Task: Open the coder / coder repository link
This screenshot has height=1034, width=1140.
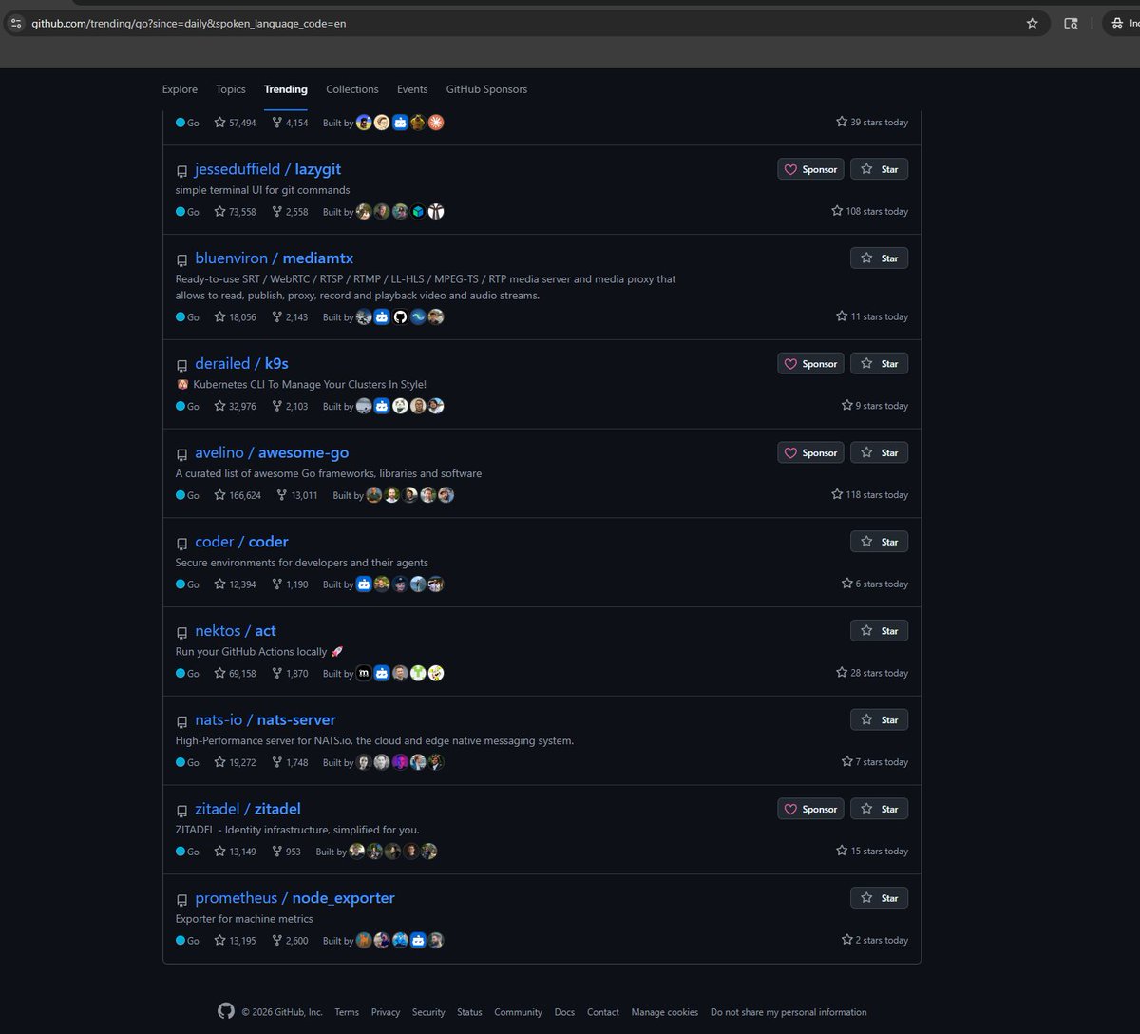Action: [x=242, y=542]
